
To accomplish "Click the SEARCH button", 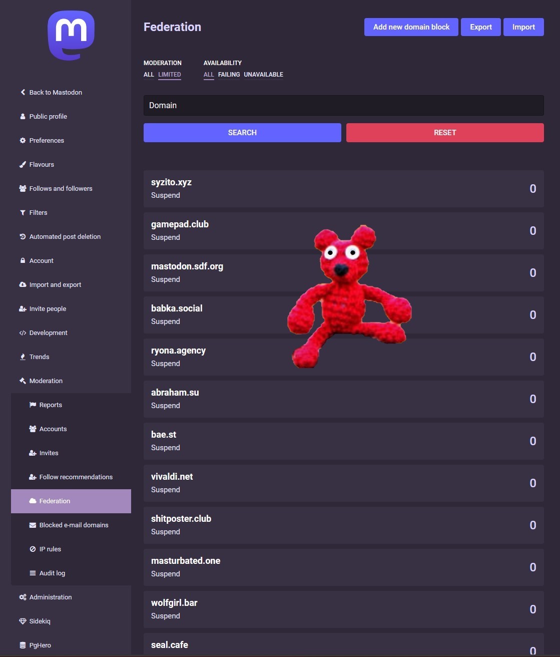I will tap(242, 133).
